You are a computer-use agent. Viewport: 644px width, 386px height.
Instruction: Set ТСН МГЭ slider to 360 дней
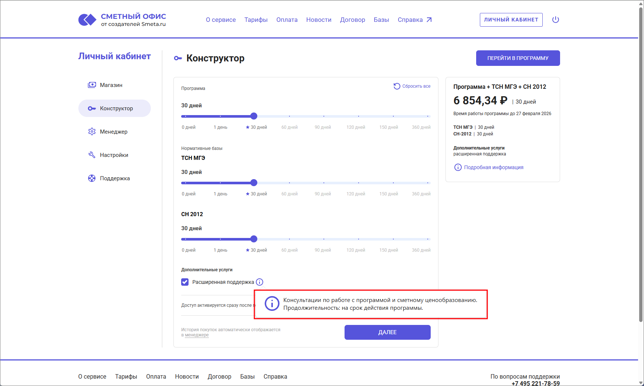pos(428,183)
